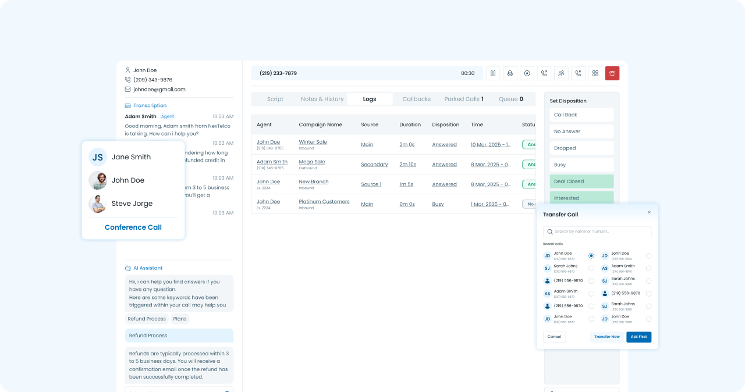Start call recording with the record icon

527,73
